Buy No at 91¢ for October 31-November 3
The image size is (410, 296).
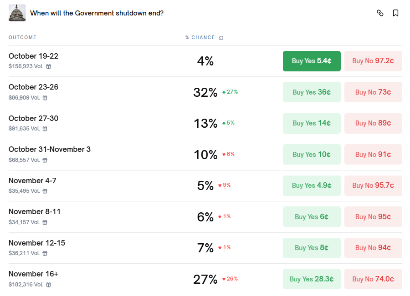(x=373, y=155)
